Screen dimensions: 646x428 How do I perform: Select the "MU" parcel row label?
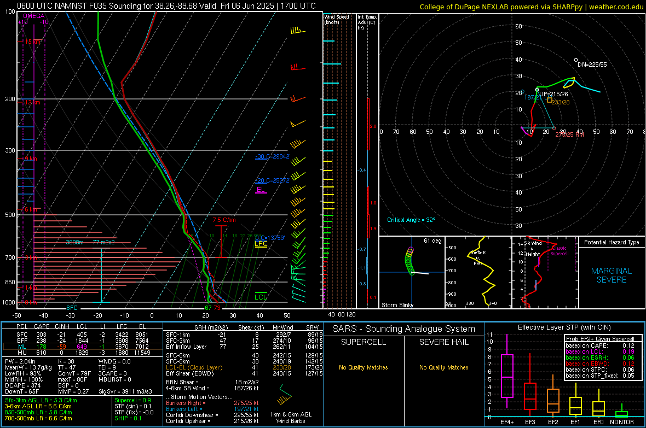pos(22,352)
